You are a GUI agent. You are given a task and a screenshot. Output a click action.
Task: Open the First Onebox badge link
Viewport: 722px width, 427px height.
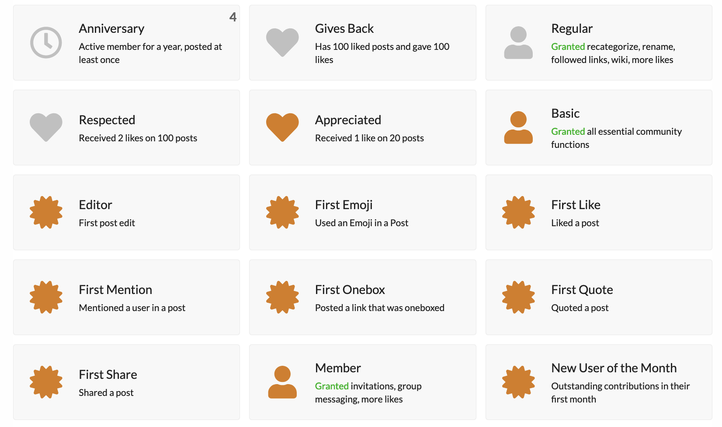350,290
